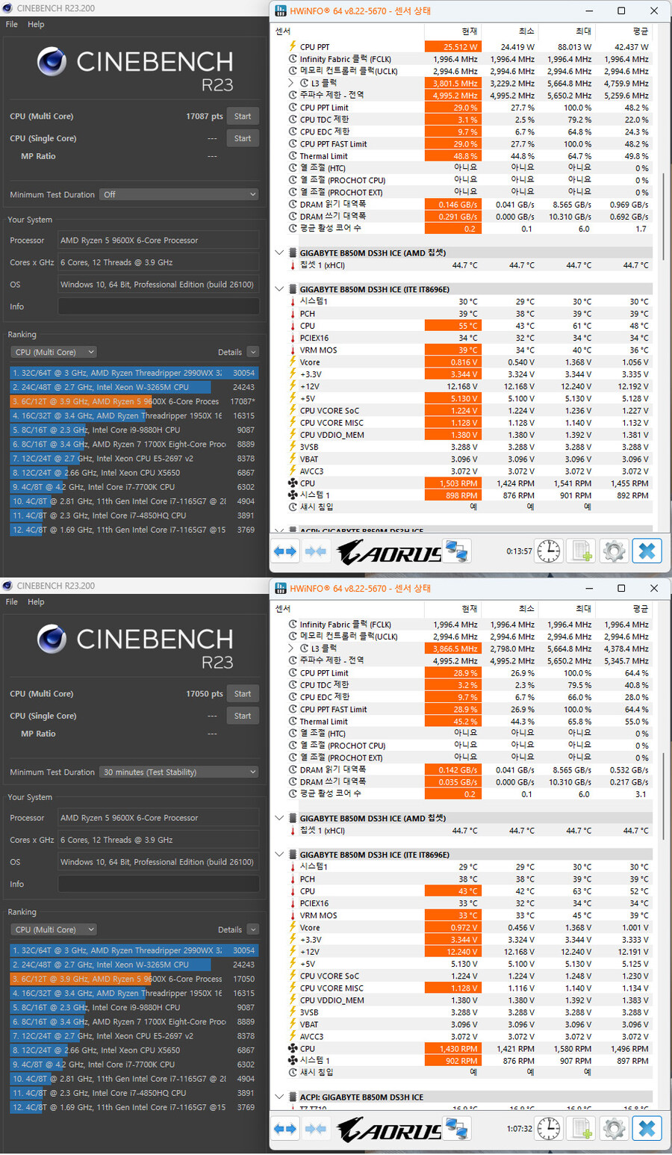
Task: Click log file icon in HWiNFO showing 1:07:32
Action: (x=582, y=1129)
